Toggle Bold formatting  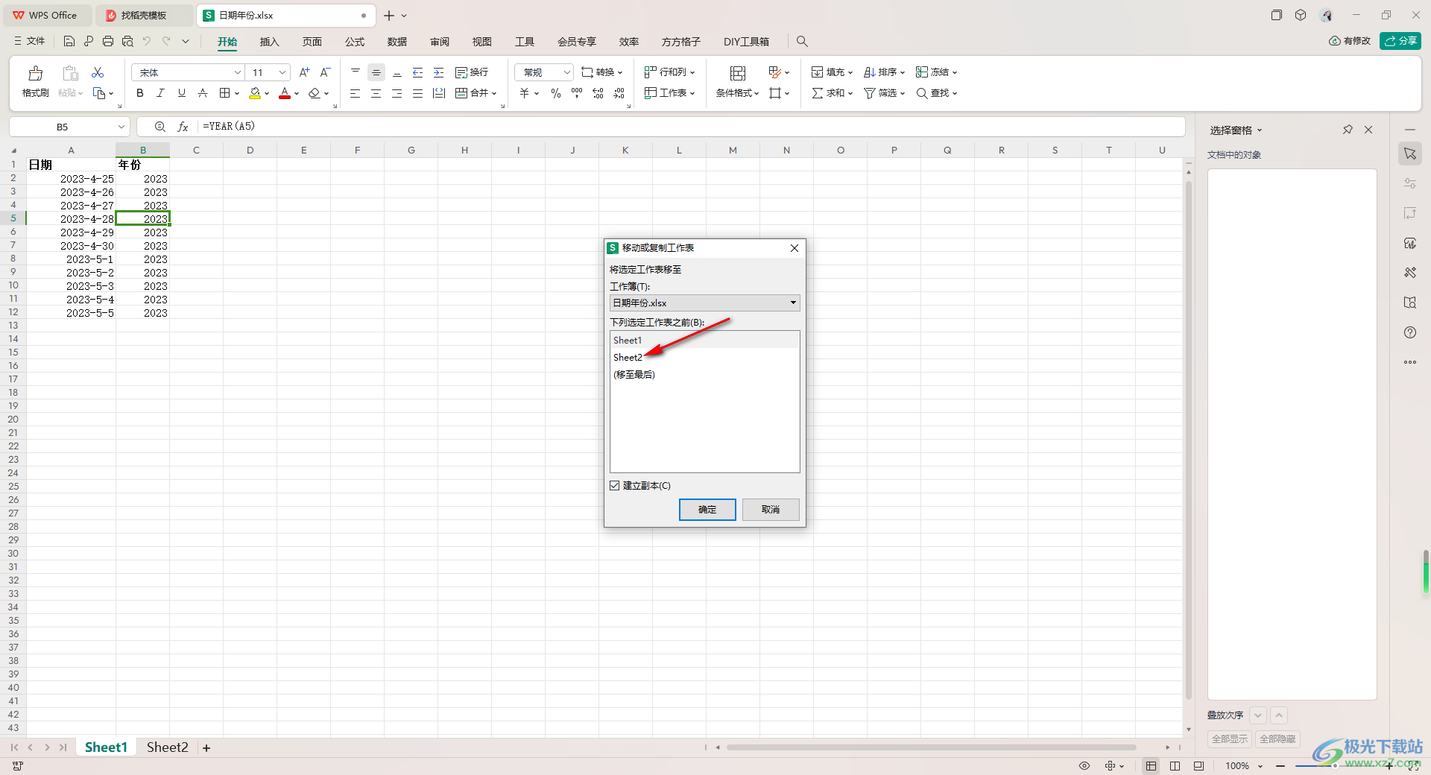(139, 93)
